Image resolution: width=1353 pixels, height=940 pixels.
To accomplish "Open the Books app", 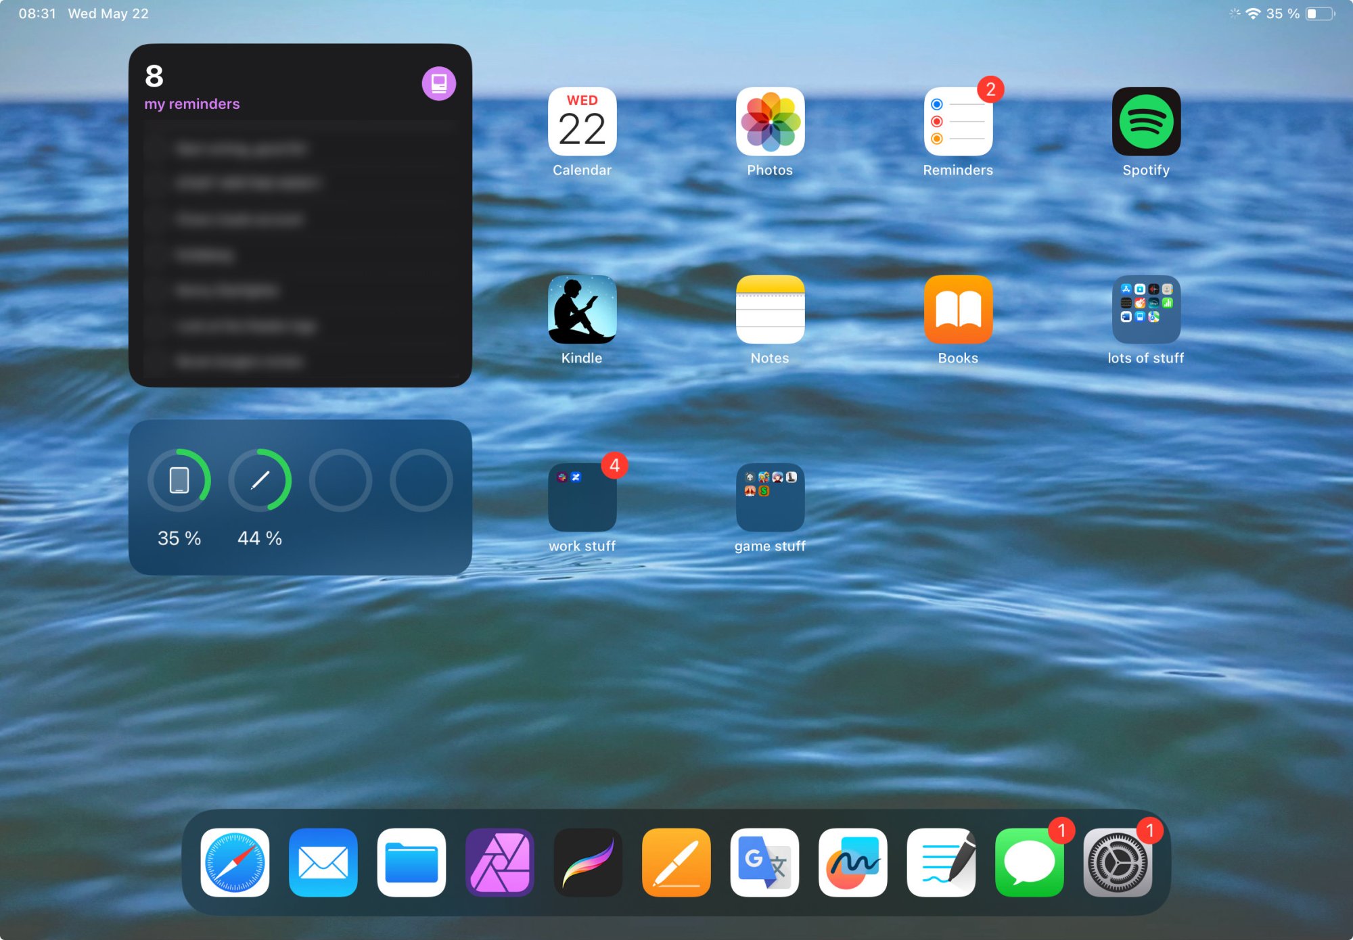I will click(958, 310).
